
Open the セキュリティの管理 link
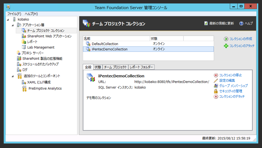click(231, 91)
